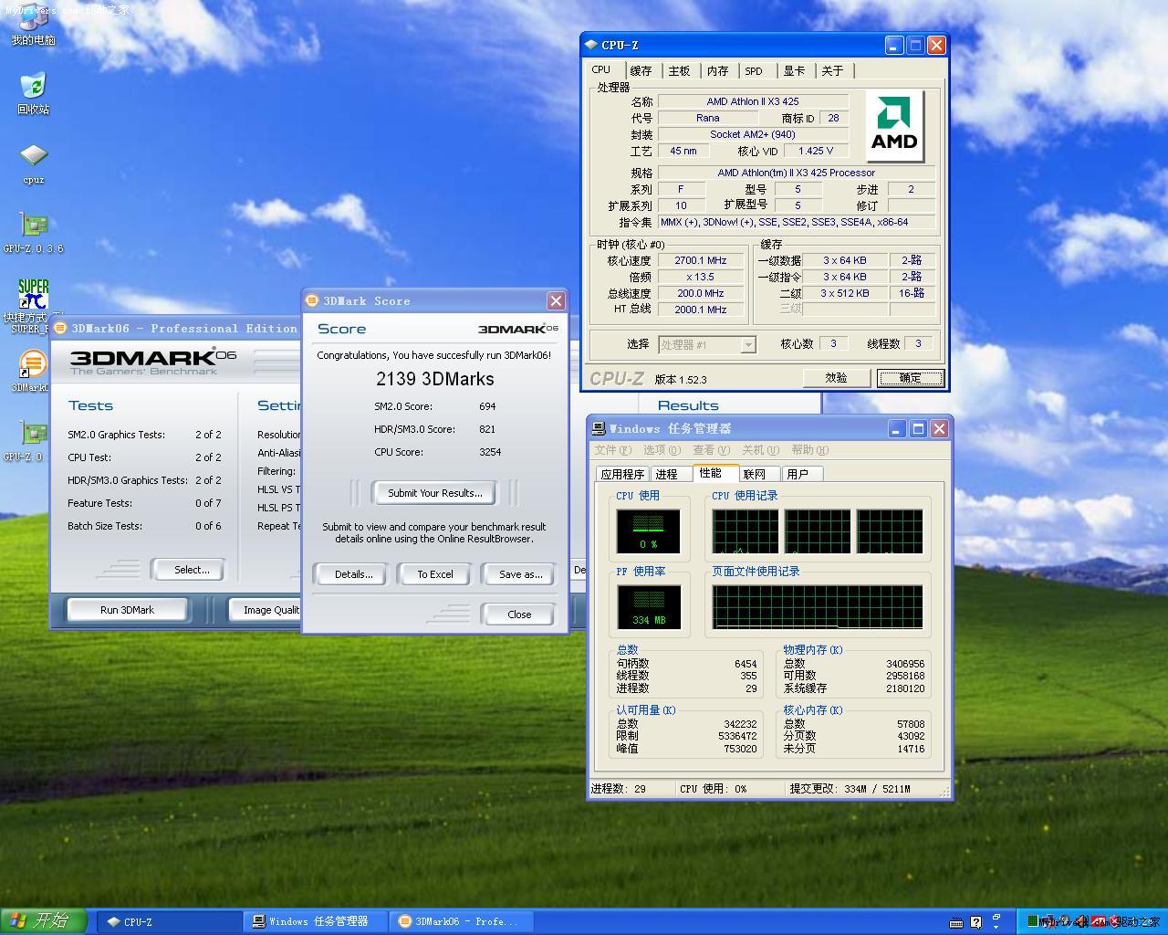Click the Start button on taskbar
1168x935 pixels.
tap(43, 920)
